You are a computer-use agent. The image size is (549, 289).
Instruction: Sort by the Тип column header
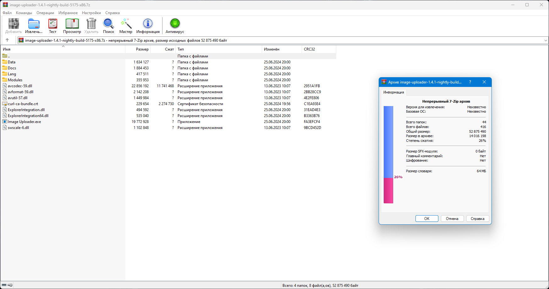(219, 49)
